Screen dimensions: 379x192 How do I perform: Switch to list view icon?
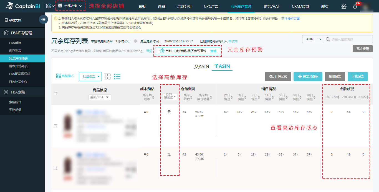pyautogui.click(x=117, y=77)
